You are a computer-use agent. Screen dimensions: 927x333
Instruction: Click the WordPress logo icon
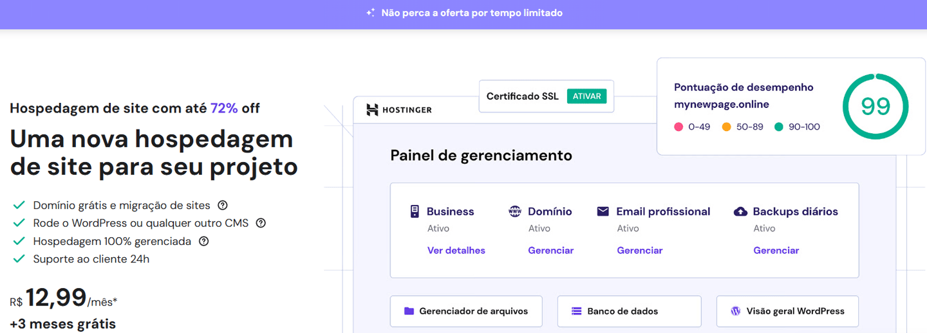coord(736,311)
